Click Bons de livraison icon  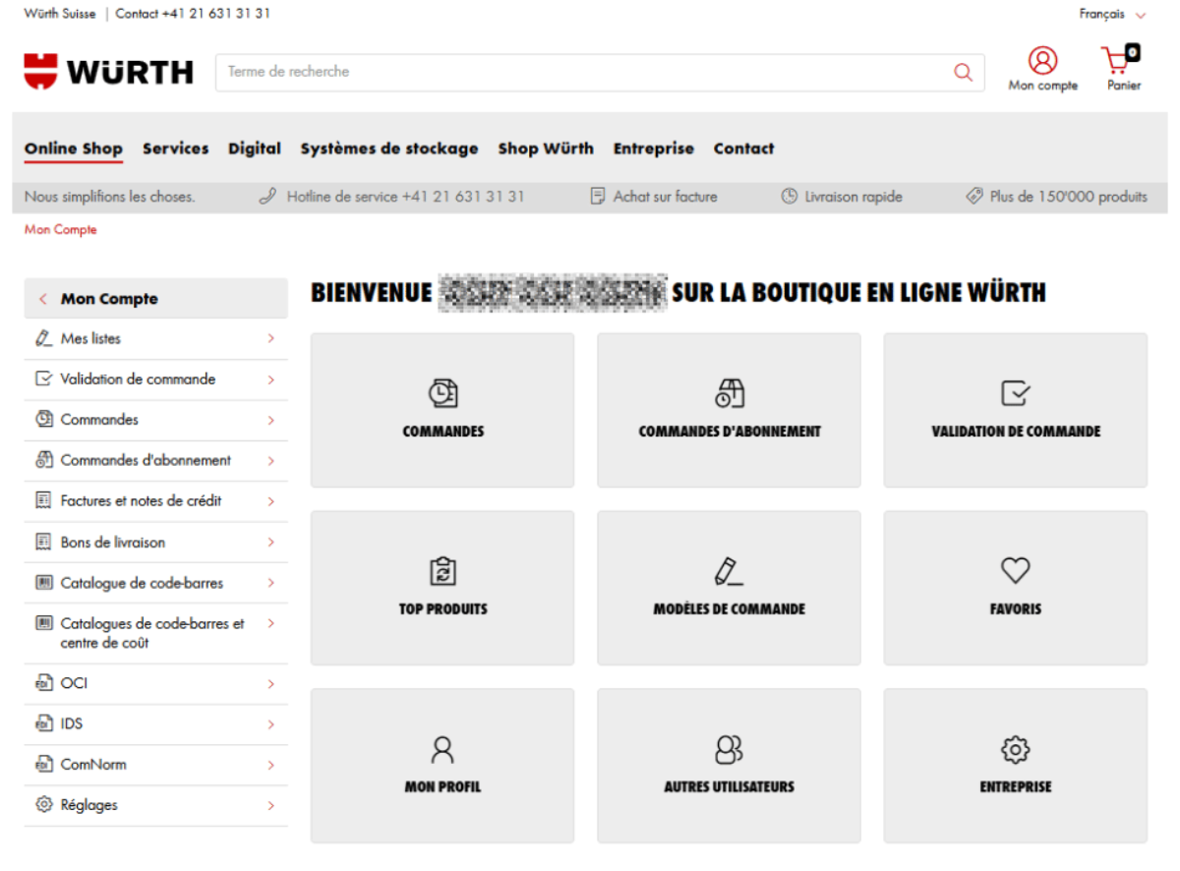[x=43, y=542]
